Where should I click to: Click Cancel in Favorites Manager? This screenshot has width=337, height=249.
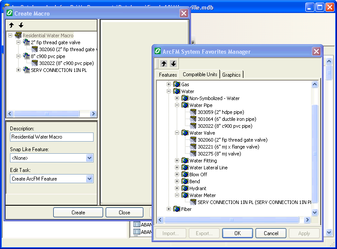tap(271, 233)
